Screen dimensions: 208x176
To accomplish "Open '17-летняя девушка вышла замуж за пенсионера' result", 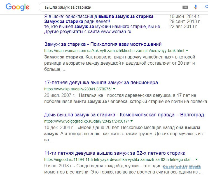I will pyautogui.click(x=101, y=83).
